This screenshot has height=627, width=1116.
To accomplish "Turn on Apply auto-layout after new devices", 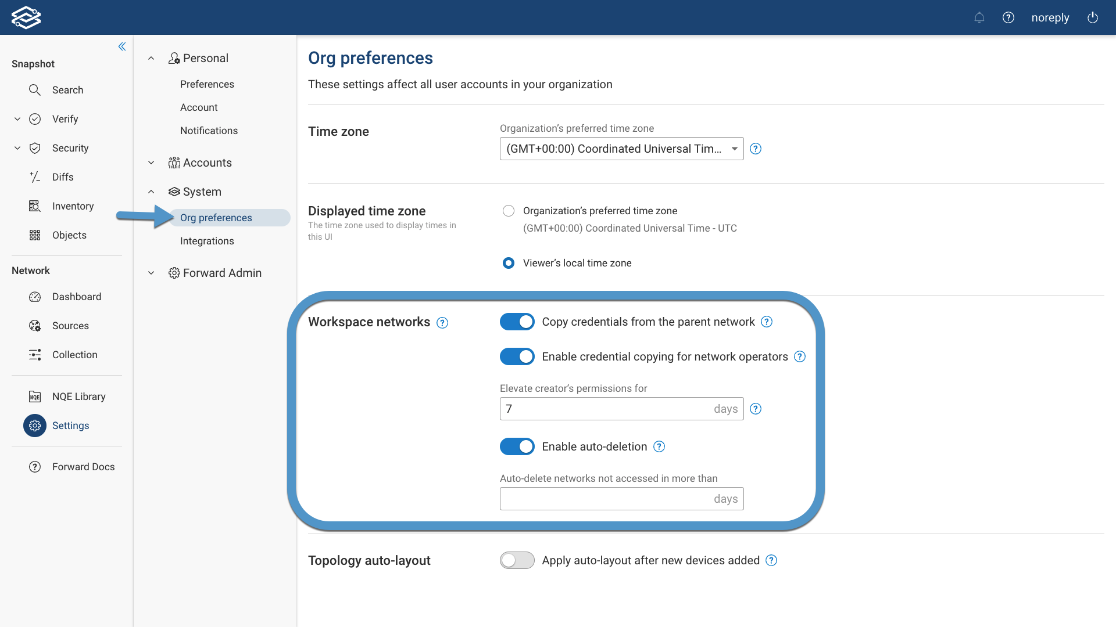I will [x=517, y=560].
